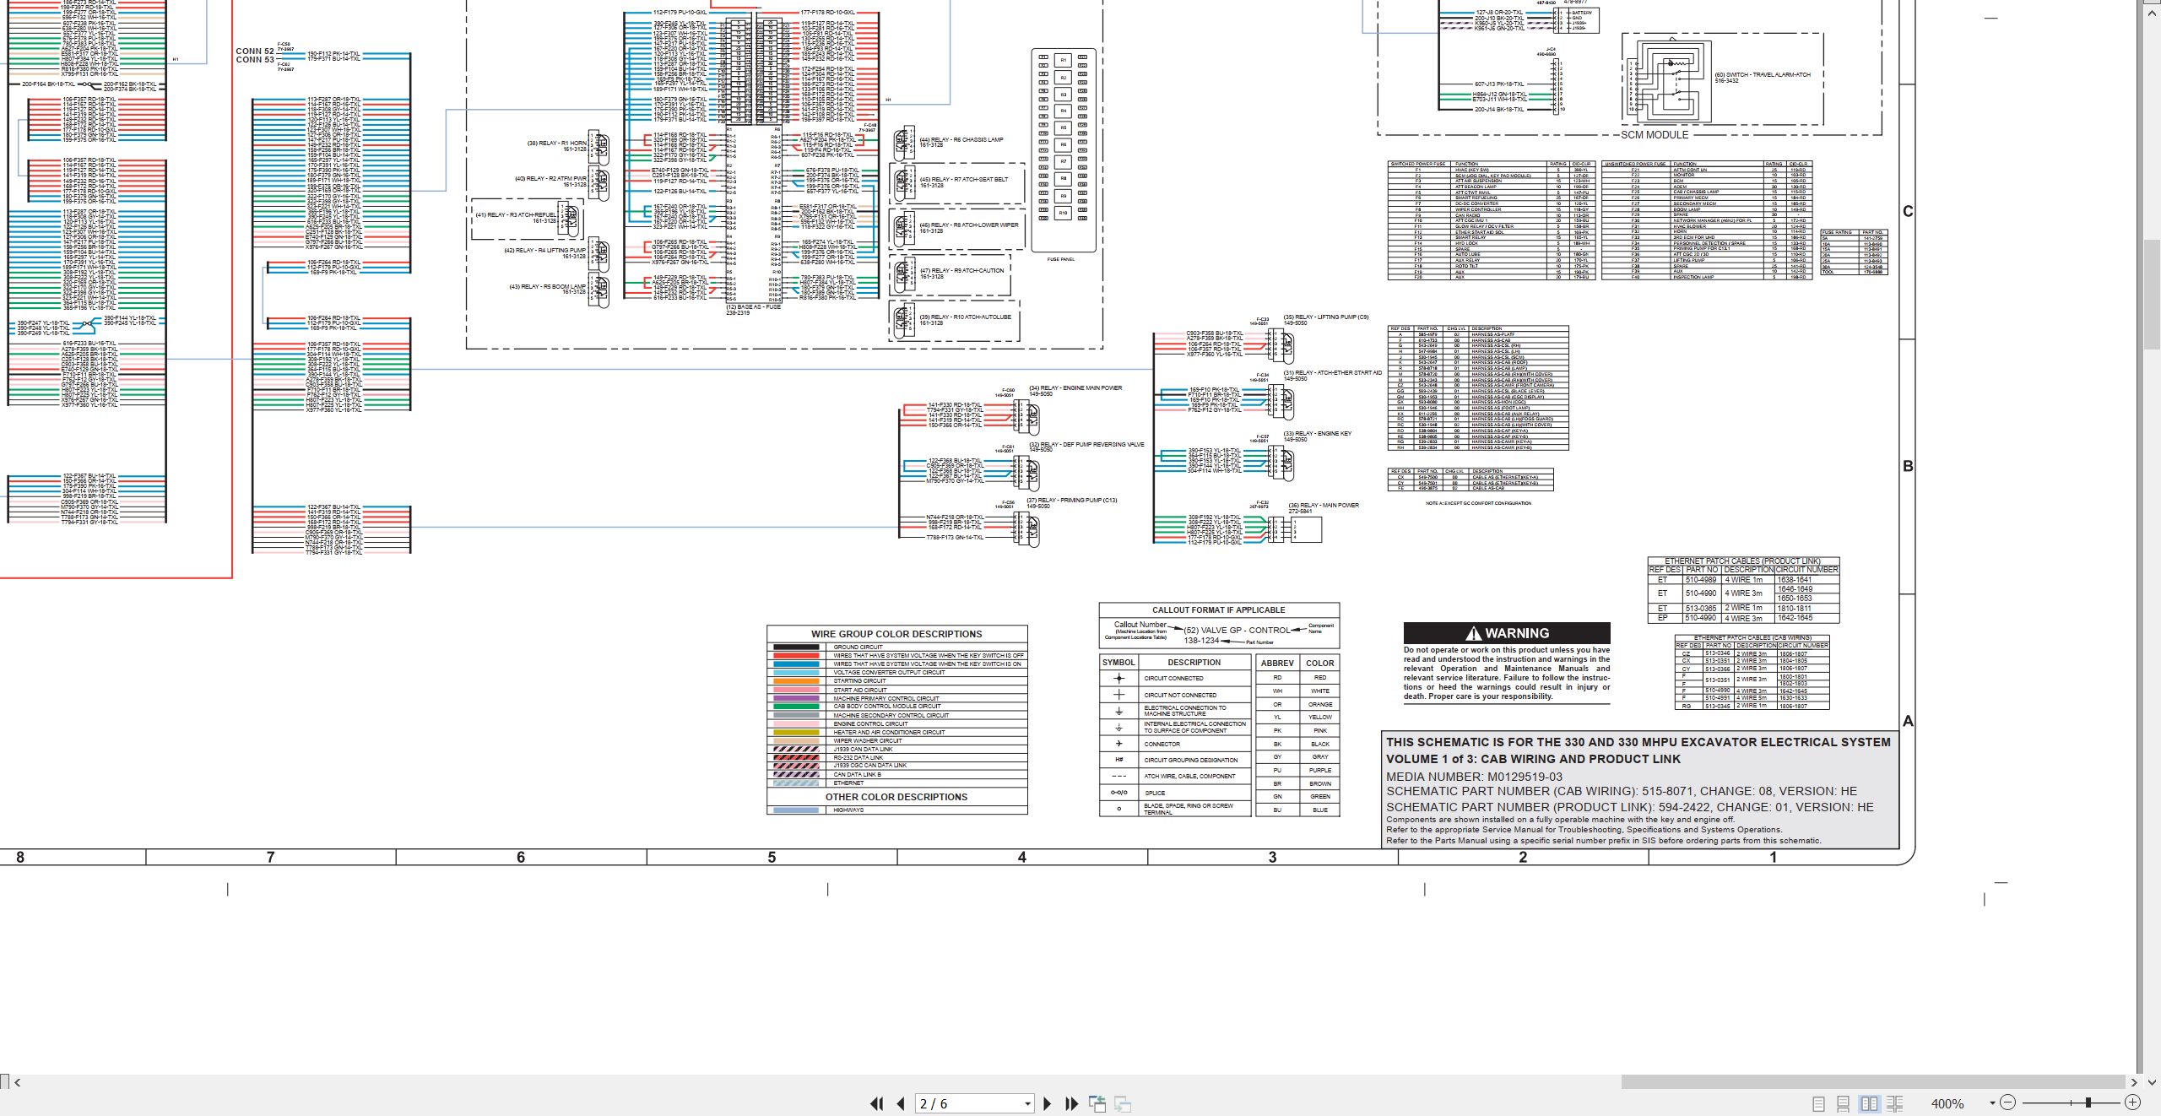
Task: Click the ABBREV column header
Action: pos(1277,664)
